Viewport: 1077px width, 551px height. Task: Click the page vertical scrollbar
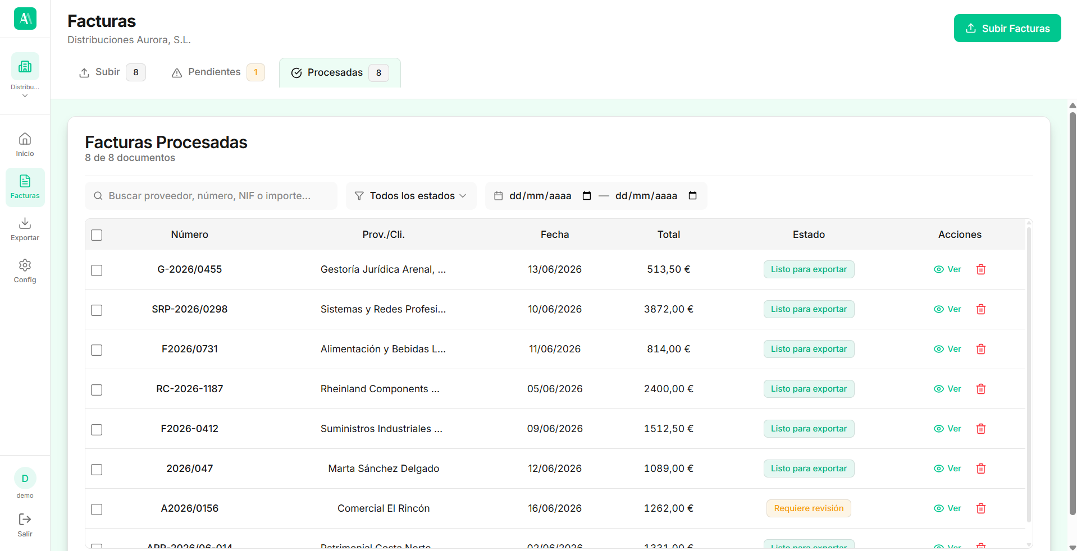[x=1073, y=313]
